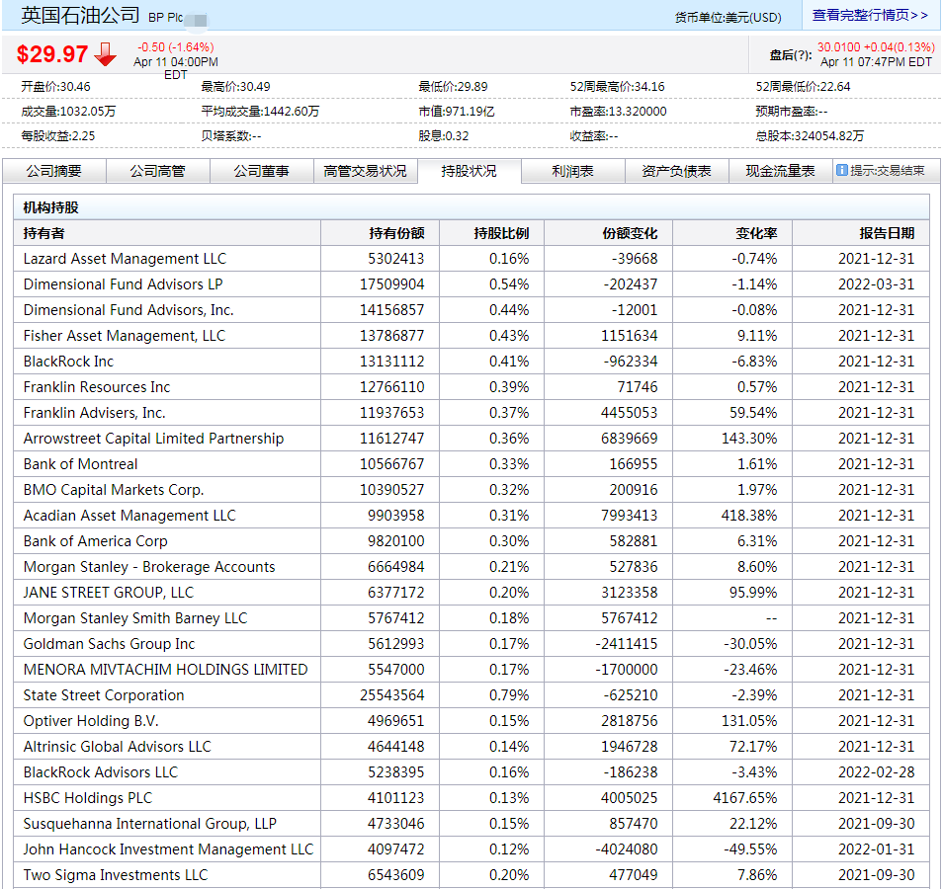Viewport: 943px width, 889px height.
Task: Click the 每股收益:2.25 value
Action: click(x=58, y=136)
